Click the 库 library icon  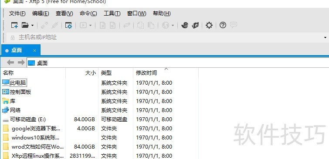tap(6, 101)
